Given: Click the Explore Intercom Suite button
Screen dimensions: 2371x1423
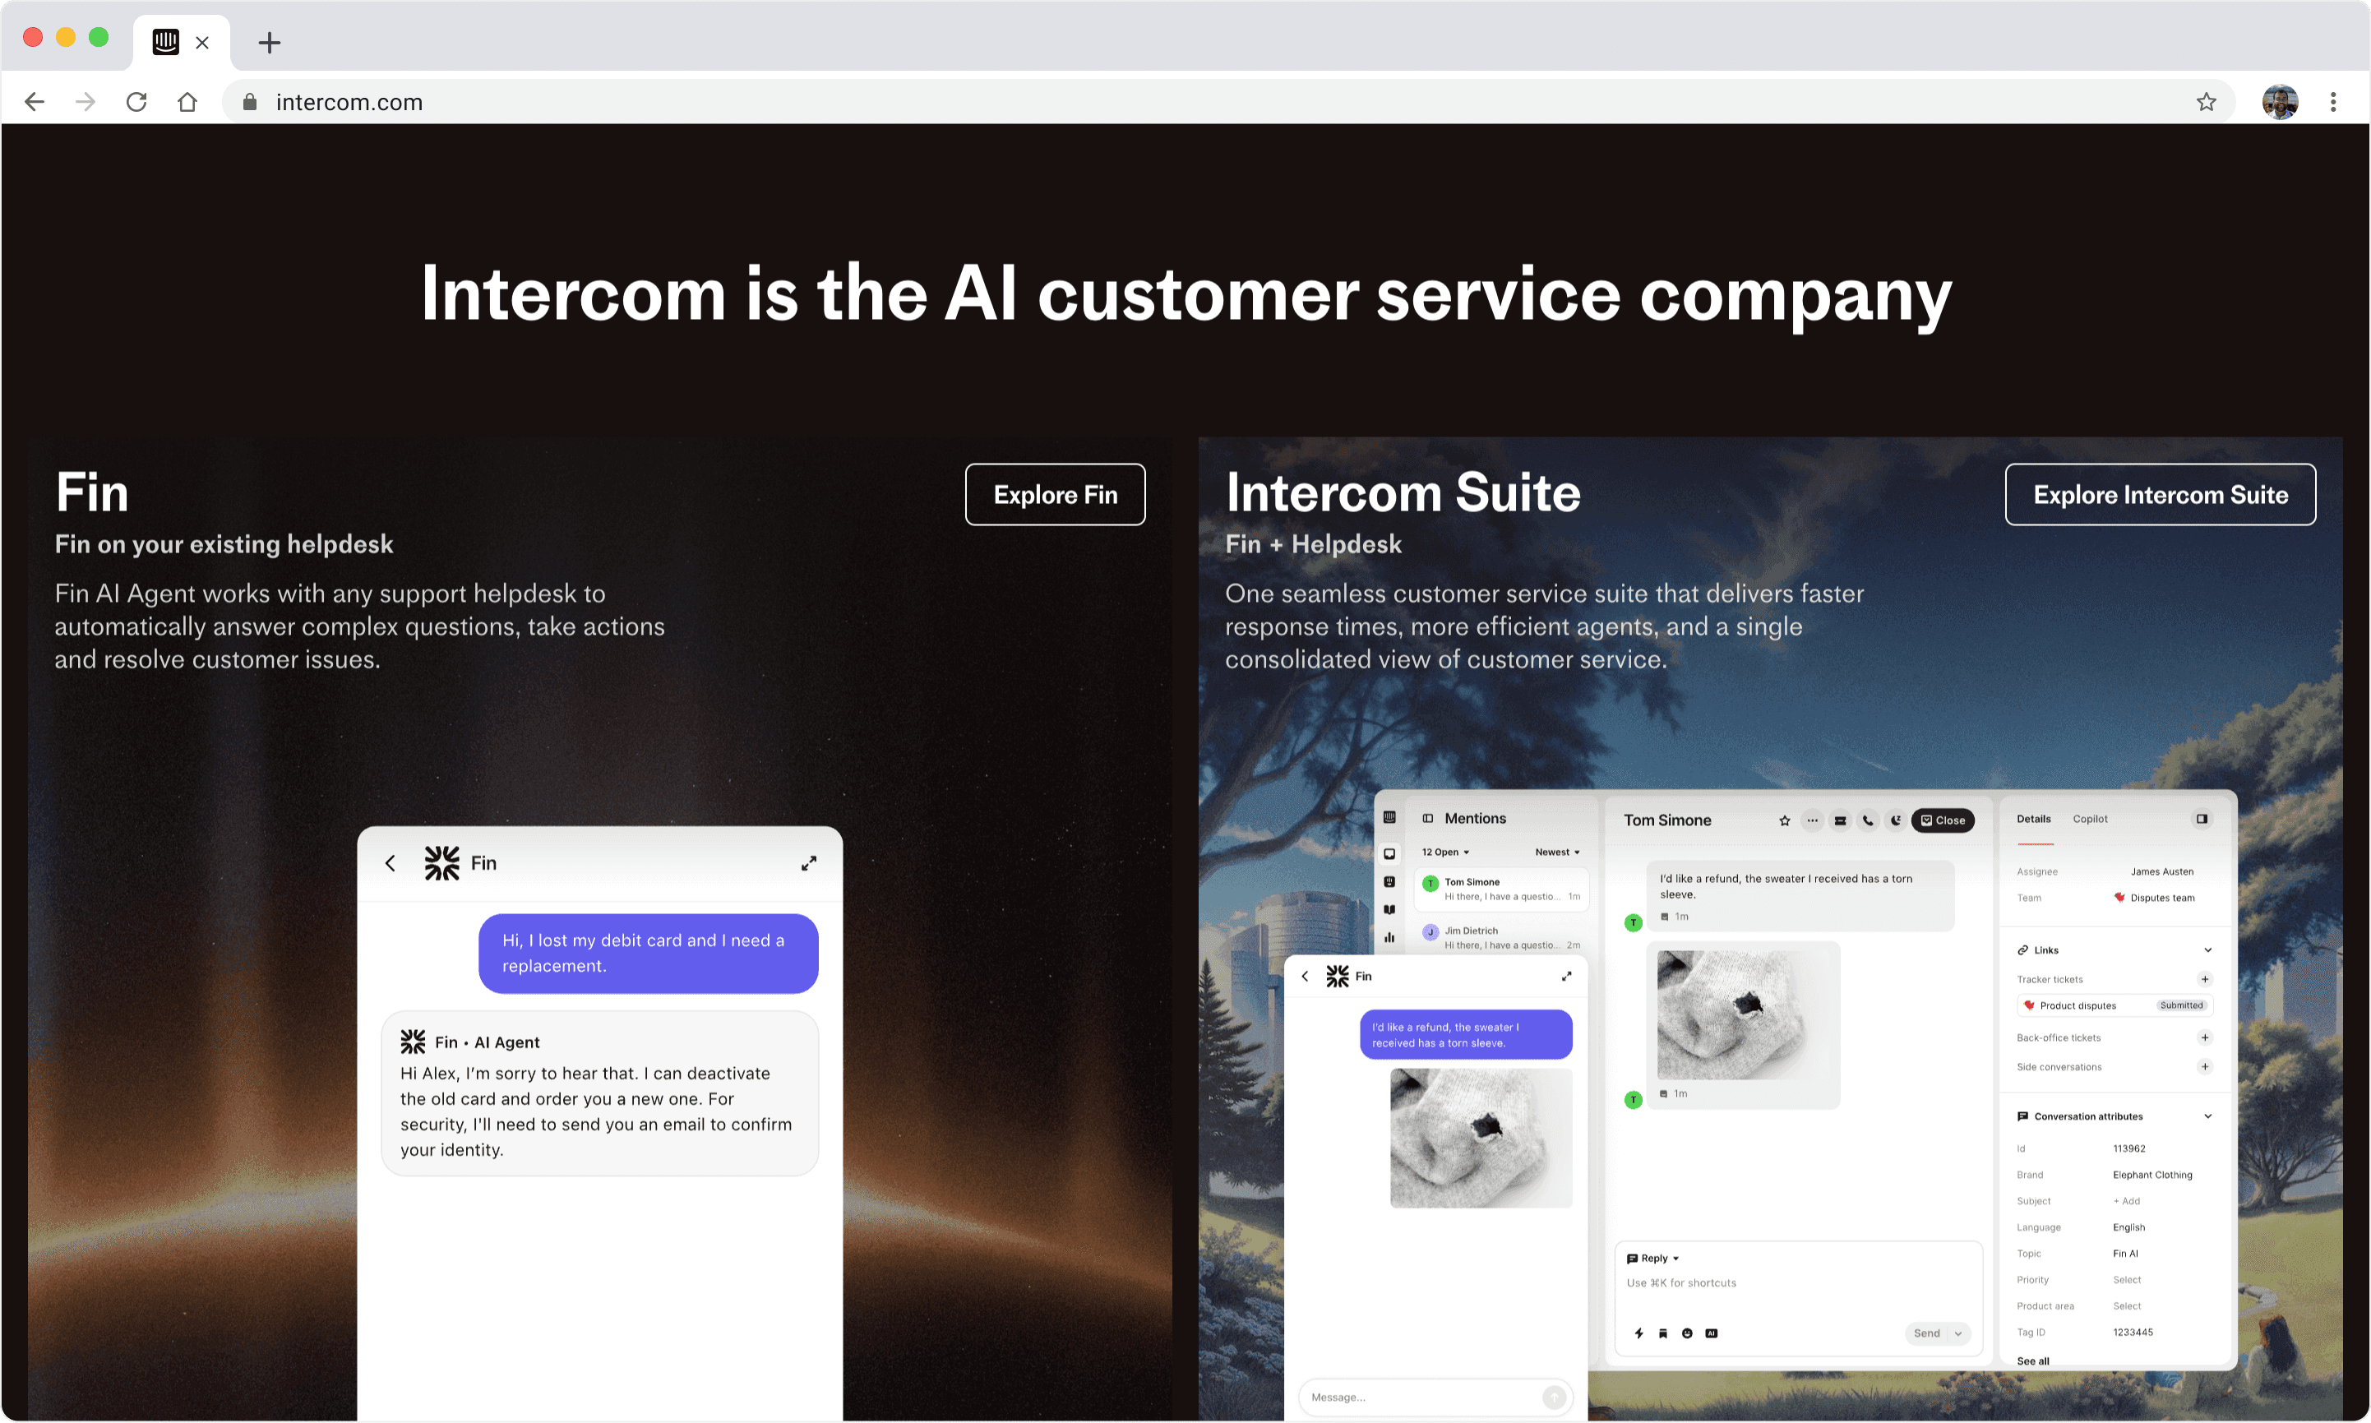Looking at the screenshot, I should tap(2160, 495).
